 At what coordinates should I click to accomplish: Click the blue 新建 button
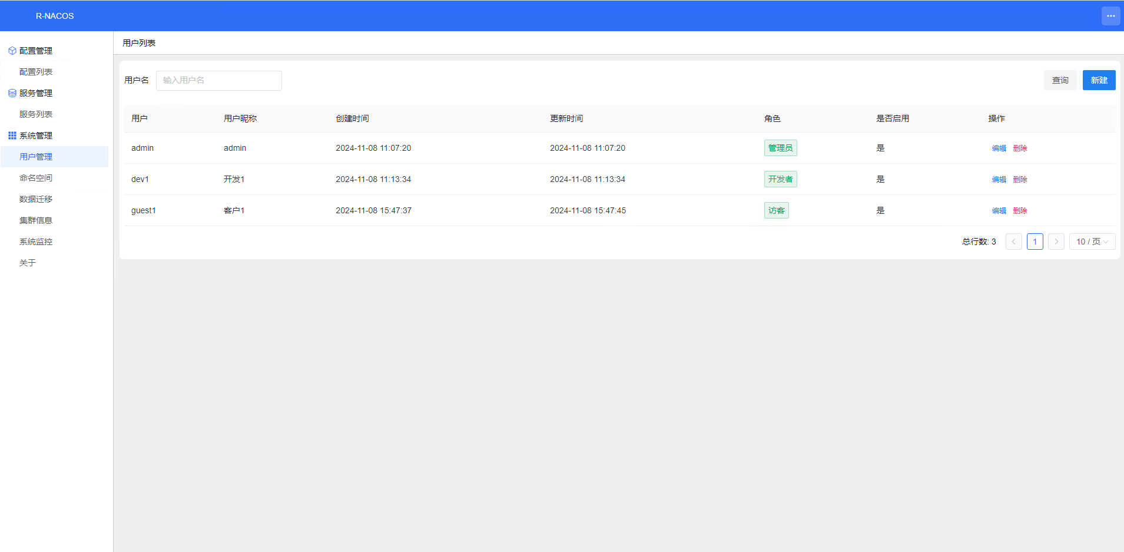coord(1099,80)
